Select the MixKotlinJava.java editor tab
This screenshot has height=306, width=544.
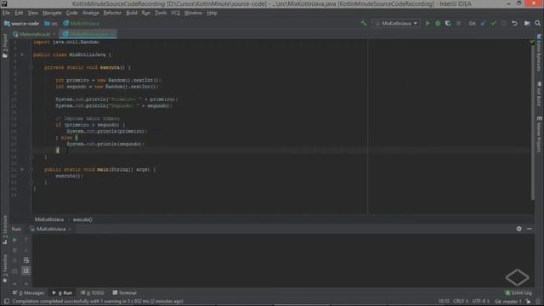[88, 34]
